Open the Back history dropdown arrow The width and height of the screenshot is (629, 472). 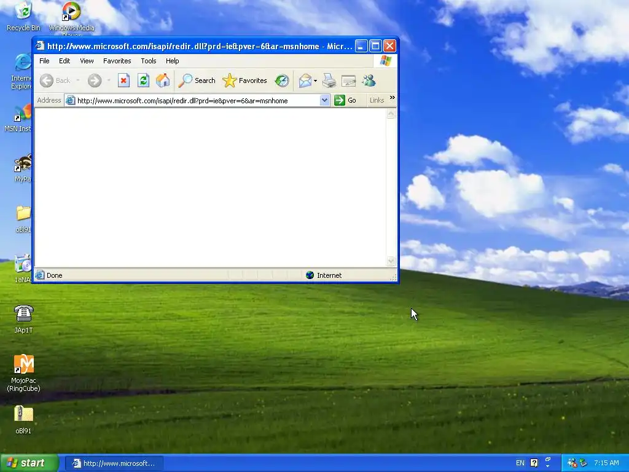point(78,81)
